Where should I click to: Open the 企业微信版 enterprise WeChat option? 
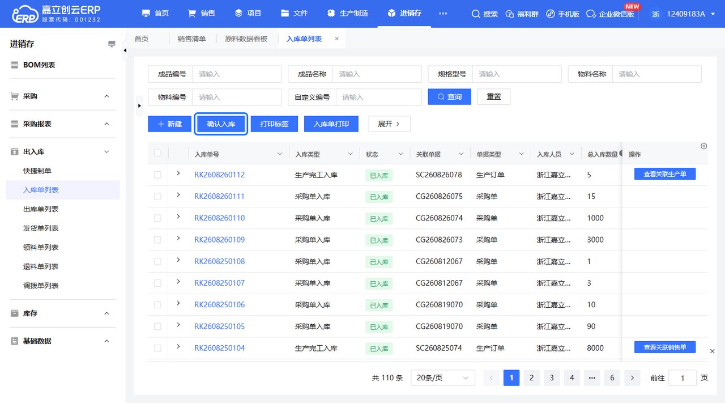point(610,14)
